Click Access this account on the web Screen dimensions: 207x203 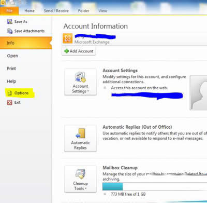point(139,88)
